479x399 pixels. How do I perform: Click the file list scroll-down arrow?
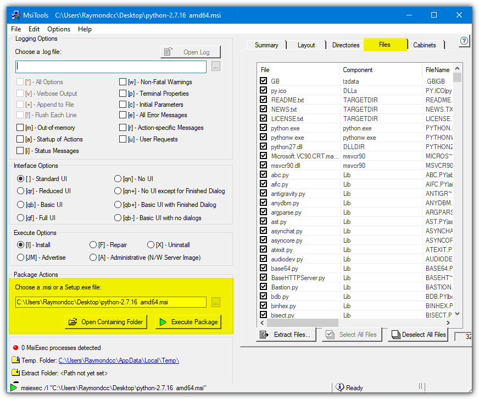click(x=458, y=314)
